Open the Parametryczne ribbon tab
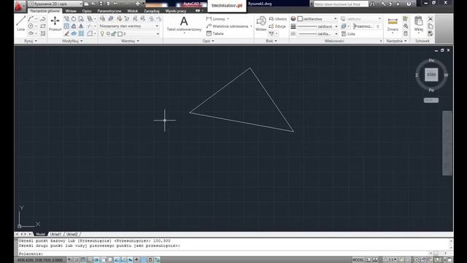Screen dimensions: 467x263 point(109,11)
